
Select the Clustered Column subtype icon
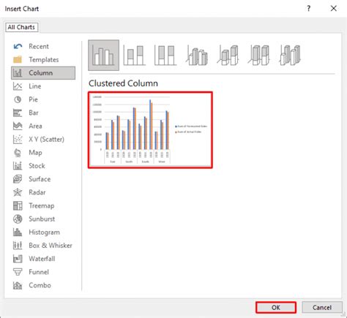(x=103, y=56)
